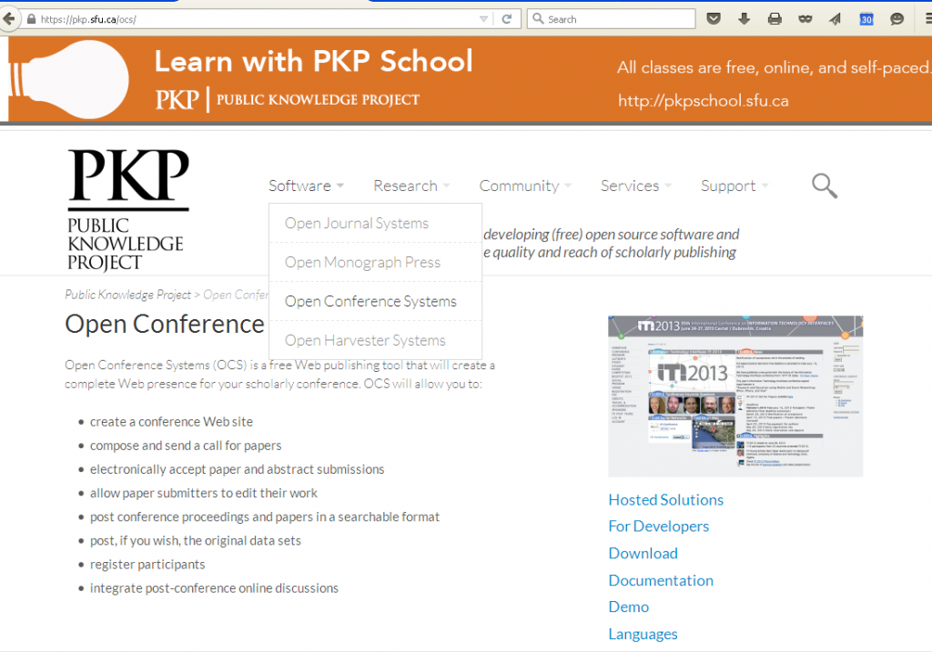This screenshot has height=652, width=932.
Task: Click the chat smiley face icon
Action: [897, 18]
